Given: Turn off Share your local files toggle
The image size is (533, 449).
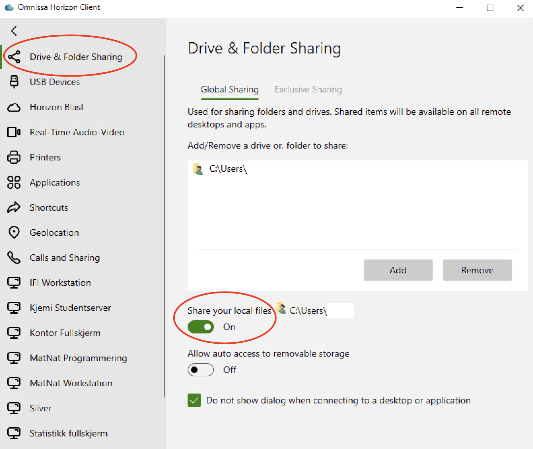Looking at the screenshot, I should point(201,327).
